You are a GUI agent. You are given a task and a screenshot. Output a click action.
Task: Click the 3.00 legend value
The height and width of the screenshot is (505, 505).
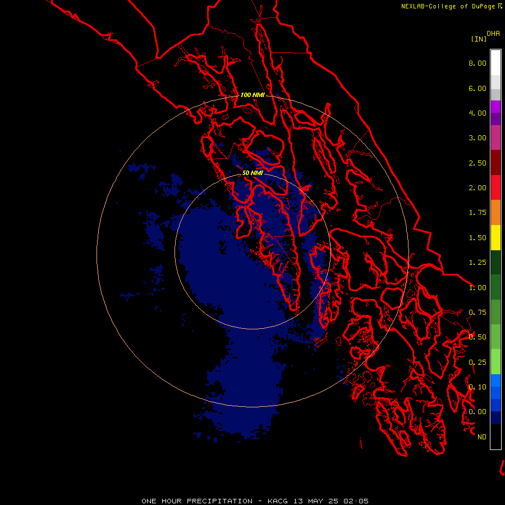pyautogui.click(x=478, y=138)
